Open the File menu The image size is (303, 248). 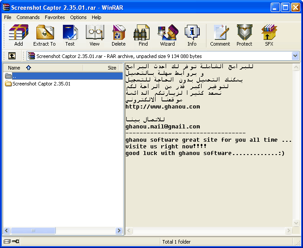8,17
